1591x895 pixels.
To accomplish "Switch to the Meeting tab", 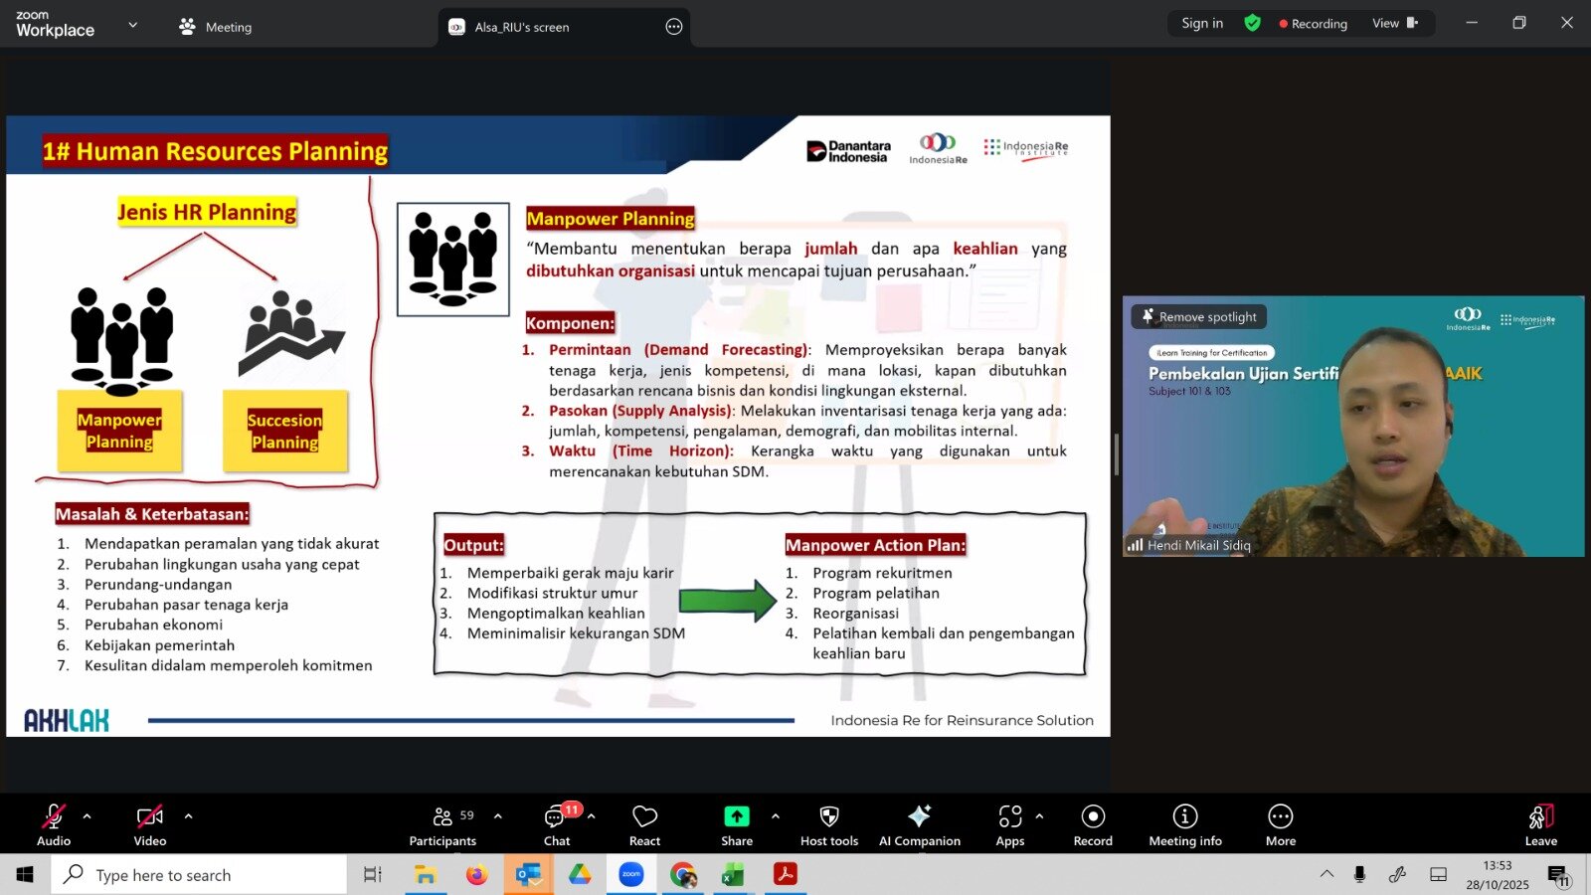I will pyautogui.click(x=216, y=27).
